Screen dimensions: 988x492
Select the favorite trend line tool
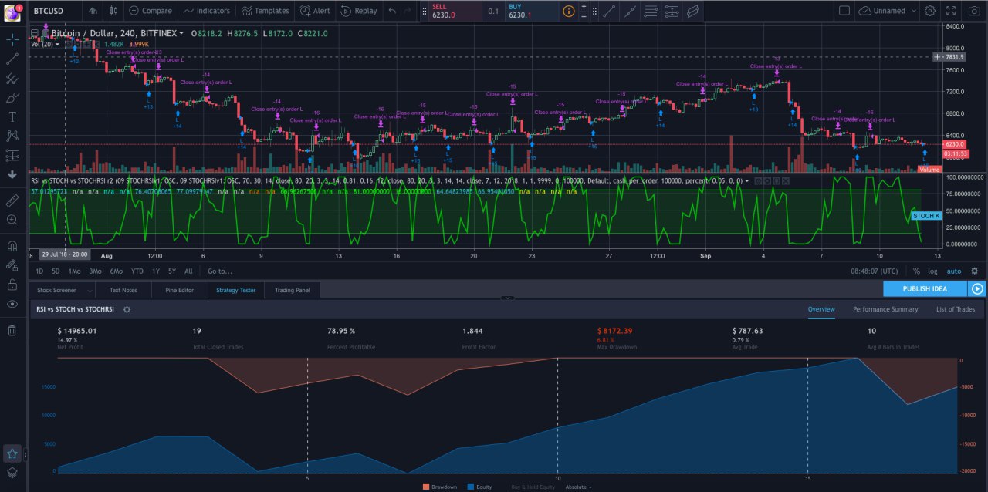coord(610,11)
